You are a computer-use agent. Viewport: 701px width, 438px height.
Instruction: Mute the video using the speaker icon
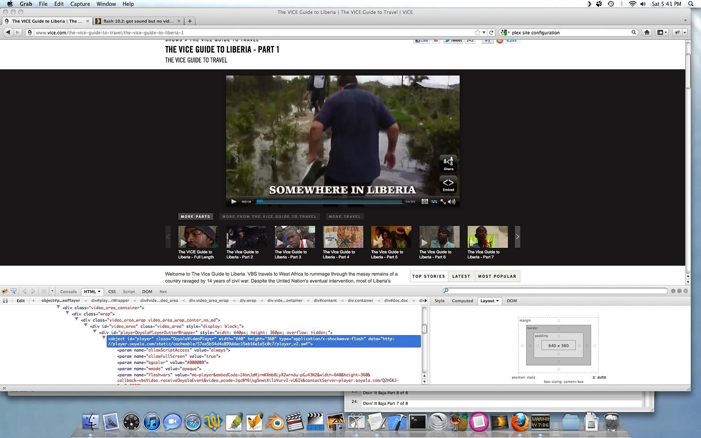click(x=452, y=202)
